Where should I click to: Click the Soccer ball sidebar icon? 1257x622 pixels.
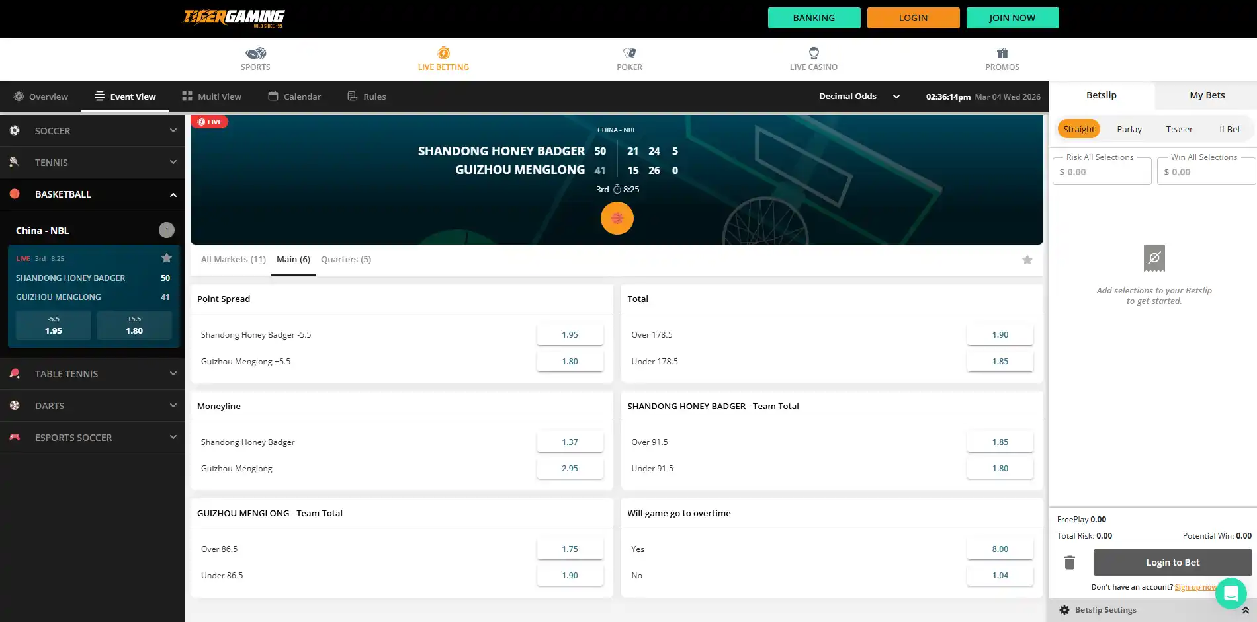click(15, 130)
